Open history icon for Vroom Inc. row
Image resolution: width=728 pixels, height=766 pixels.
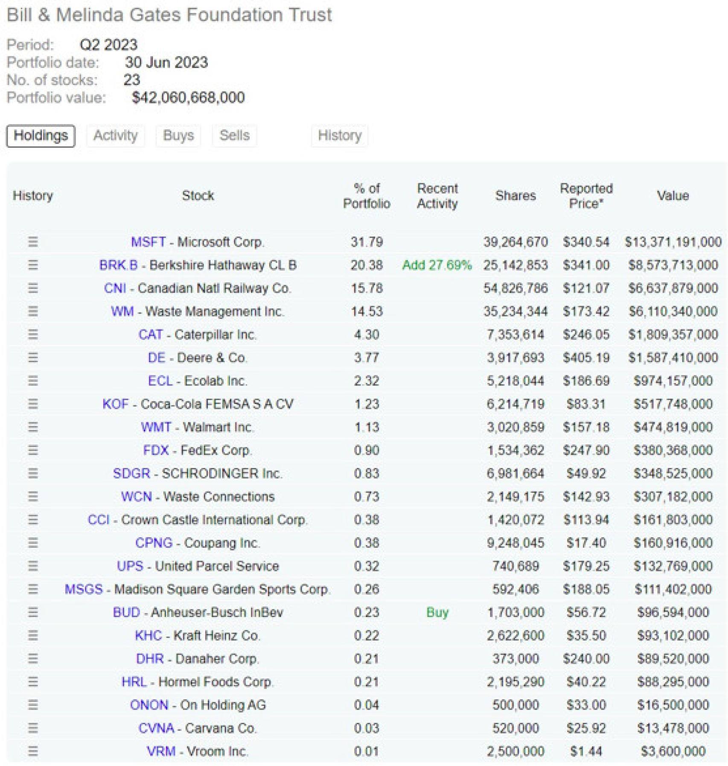tap(33, 751)
